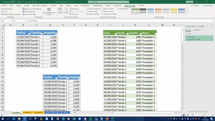Select the black table style swatch
The width and height of the screenshot is (215, 121).
[143, 11]
